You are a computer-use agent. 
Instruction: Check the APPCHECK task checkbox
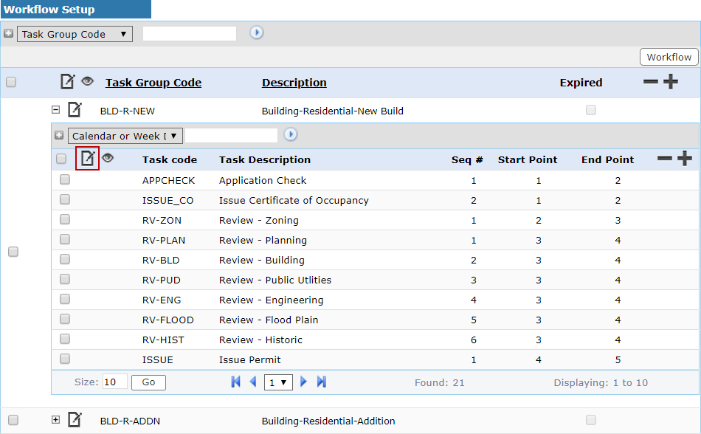pyautogui.click(x=65, y=179)
